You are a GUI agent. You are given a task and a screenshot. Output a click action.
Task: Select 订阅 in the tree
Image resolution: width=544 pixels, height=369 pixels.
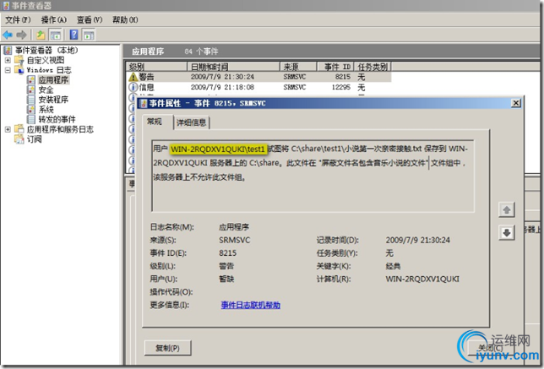(x=35, y=139)
